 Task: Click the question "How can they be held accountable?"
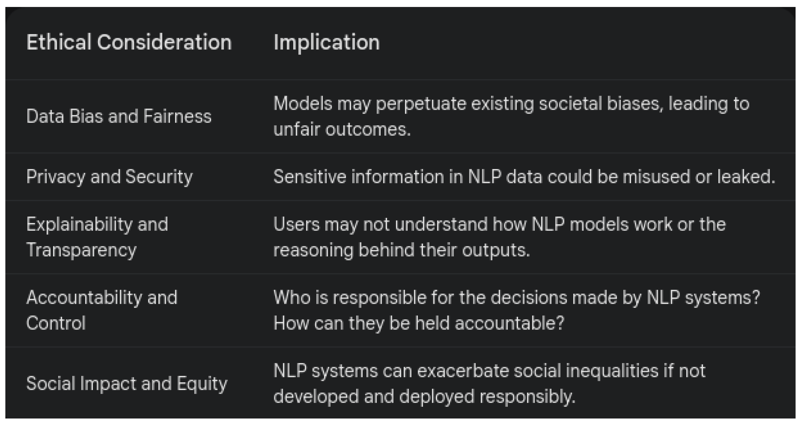(418, 323)
